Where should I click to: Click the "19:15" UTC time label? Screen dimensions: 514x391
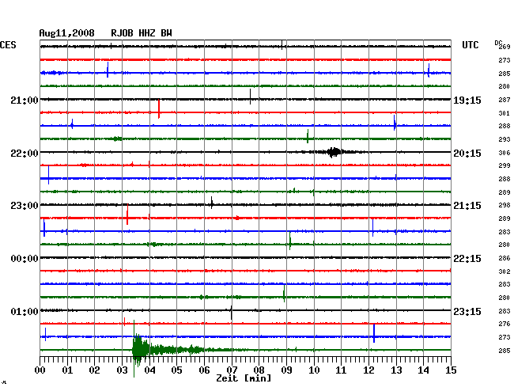point(467,100)
